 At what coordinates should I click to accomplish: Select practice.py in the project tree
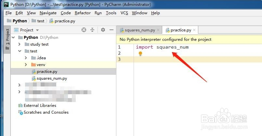[63, 72]
